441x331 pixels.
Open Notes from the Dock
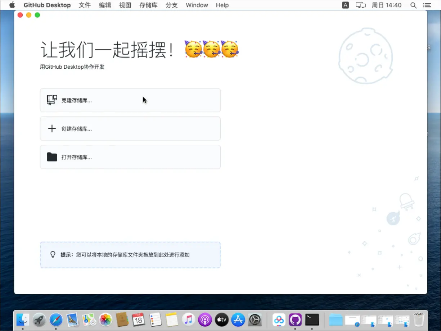[x=172, y=319]
